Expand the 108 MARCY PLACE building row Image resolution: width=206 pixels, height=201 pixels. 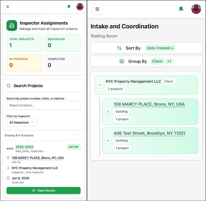click(x=108, y=112)
